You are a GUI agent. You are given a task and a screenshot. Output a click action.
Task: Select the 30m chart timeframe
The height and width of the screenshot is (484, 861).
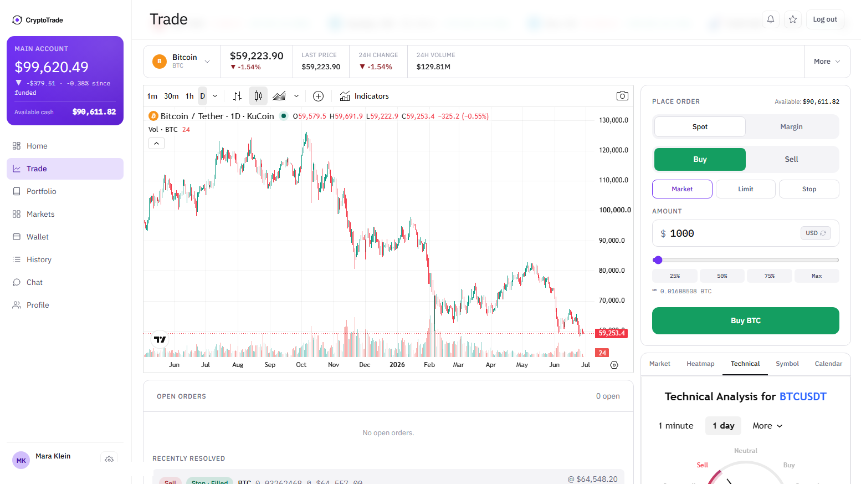click(171, 96)
